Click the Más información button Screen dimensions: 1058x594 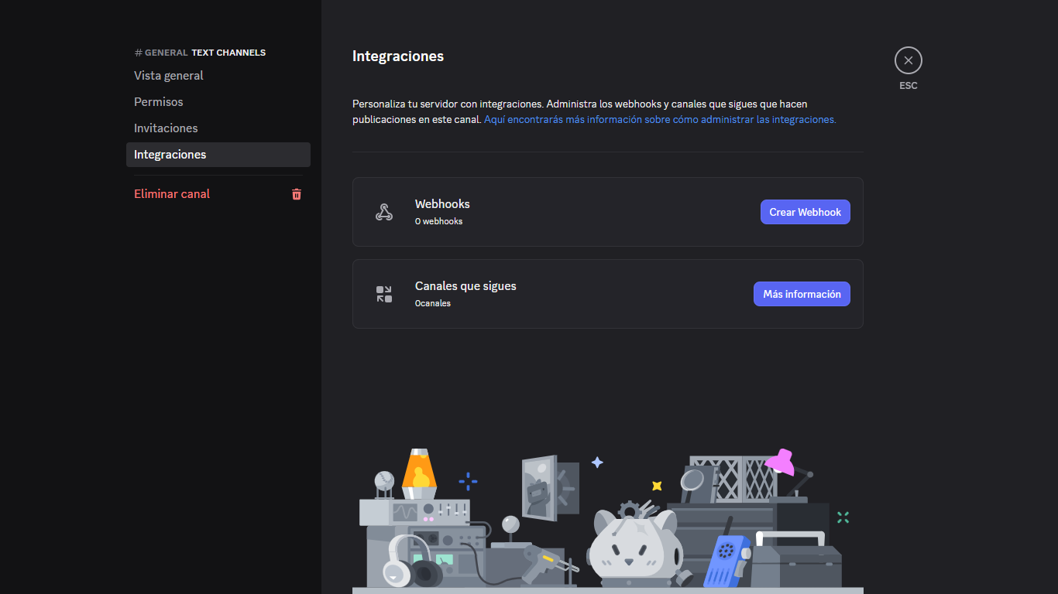tap(802, 294)
